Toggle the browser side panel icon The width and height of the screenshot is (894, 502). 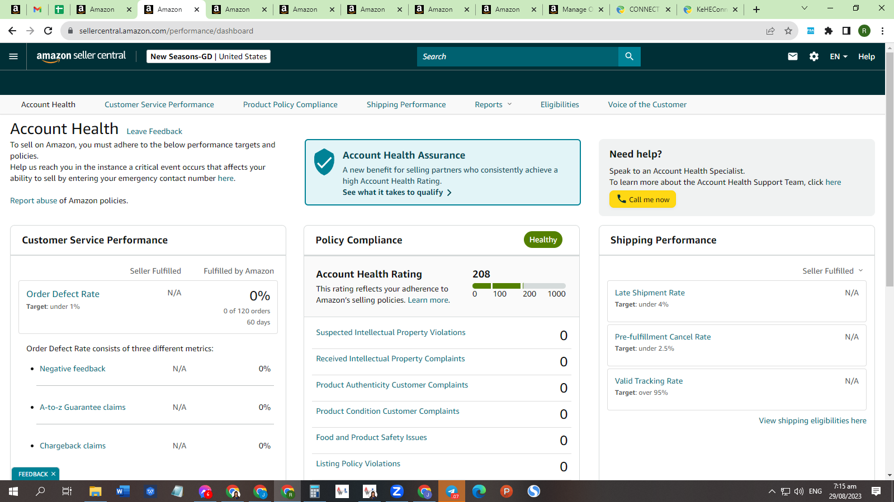point(846,31)
